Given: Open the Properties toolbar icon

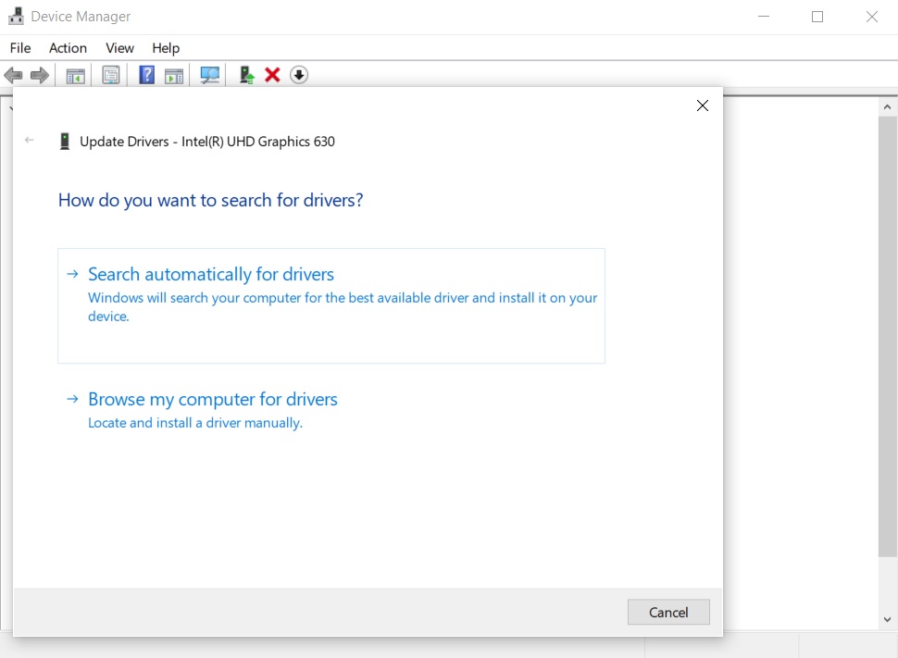Looking at the screenshot, I should (x=111, y=75).
